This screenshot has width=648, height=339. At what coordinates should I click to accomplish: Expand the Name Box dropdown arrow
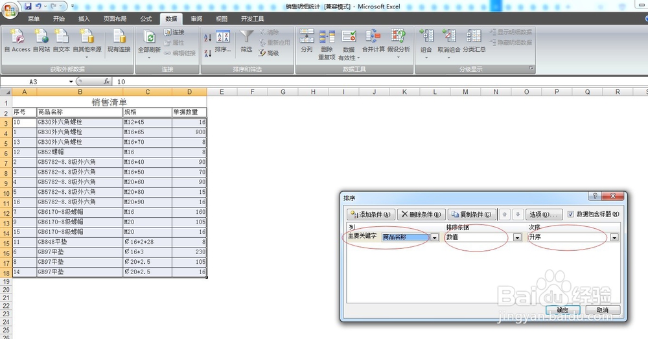click(71, 82)
